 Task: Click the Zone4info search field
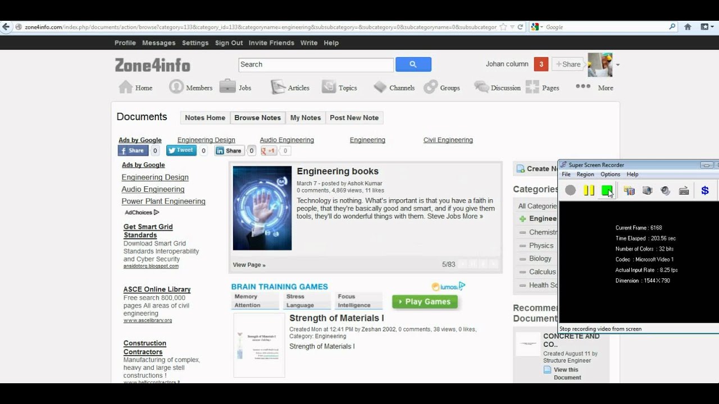pos(316,65)
